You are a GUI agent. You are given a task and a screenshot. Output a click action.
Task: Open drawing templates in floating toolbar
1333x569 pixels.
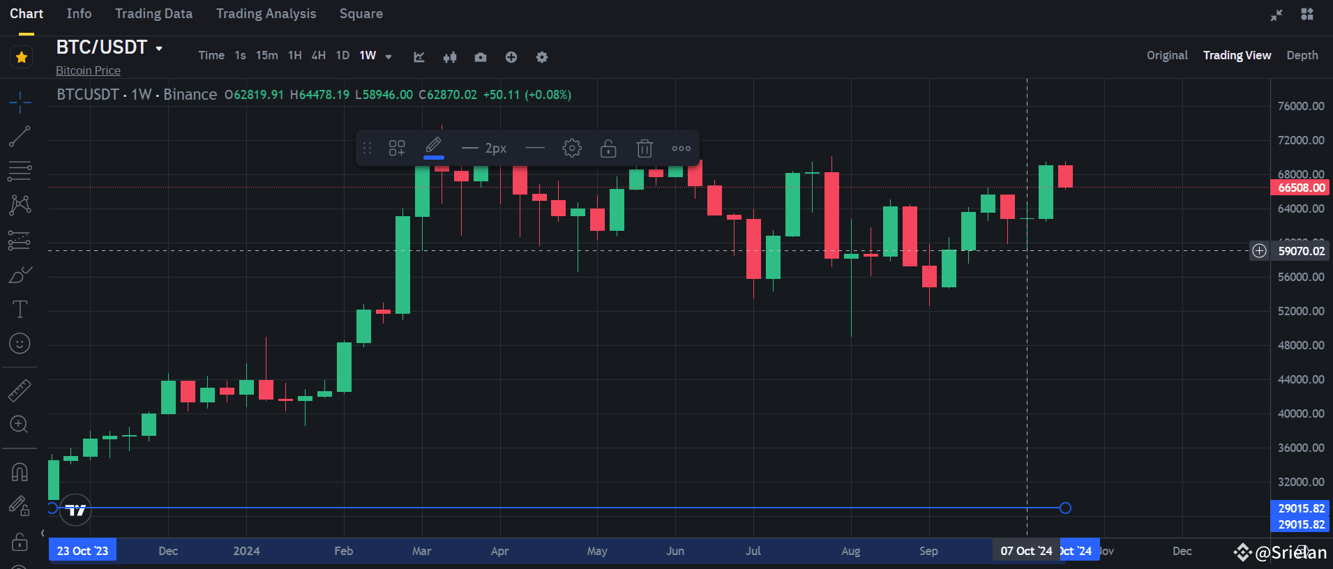tap(397, 148)
